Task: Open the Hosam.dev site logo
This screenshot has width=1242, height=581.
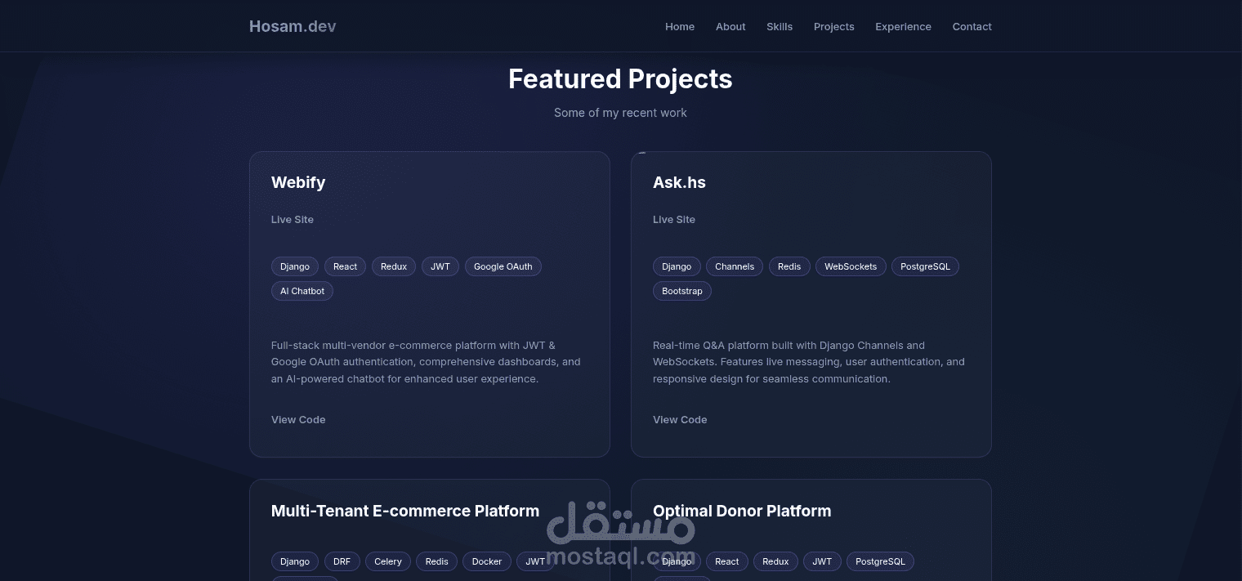Action: (x=293, y=26)
